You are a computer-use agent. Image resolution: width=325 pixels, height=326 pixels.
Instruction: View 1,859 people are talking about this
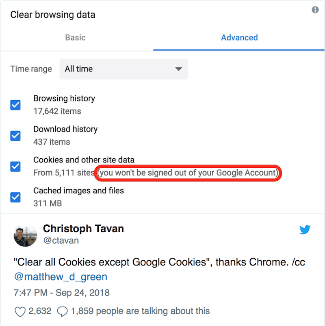(141, 311)
